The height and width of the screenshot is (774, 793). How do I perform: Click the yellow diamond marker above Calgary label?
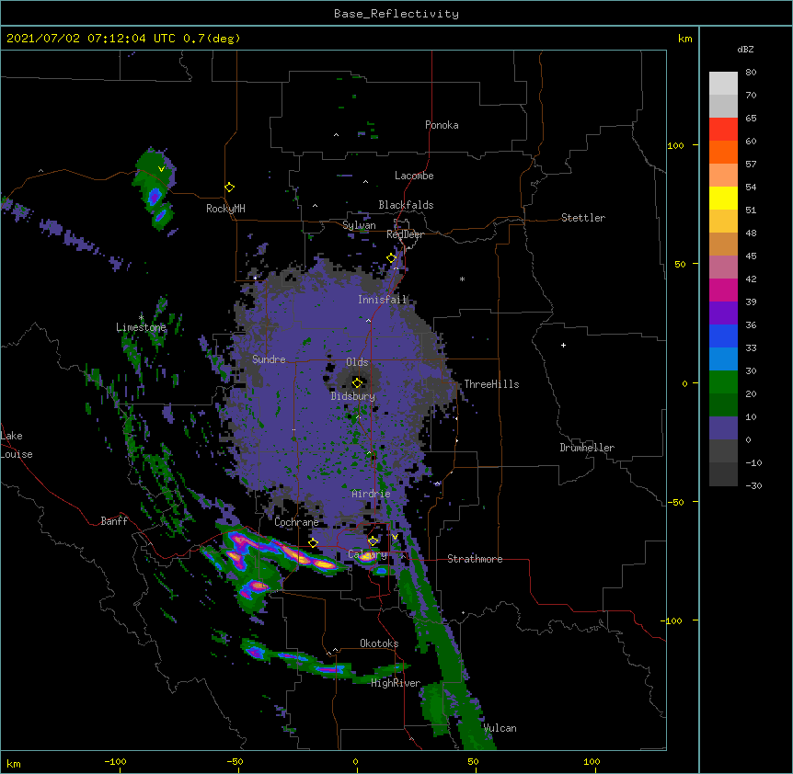coord(373,541)
